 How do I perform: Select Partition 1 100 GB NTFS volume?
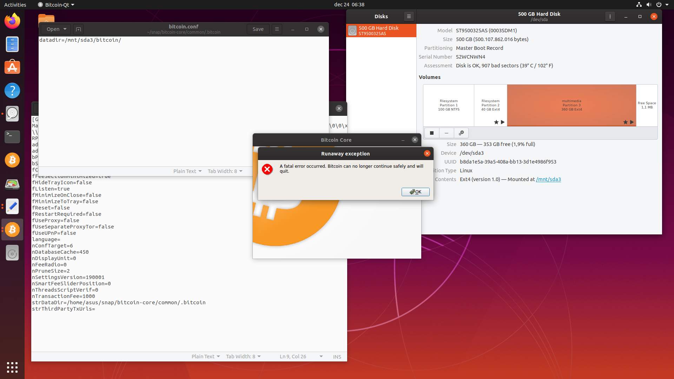[449, 105]
